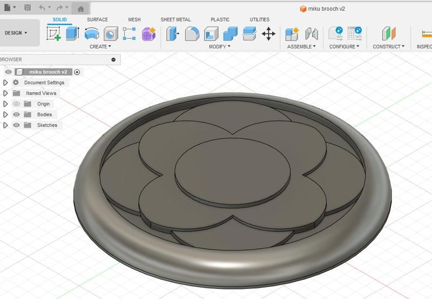The height and width of the screenshot is (299, 432).
Task: Select the Bodies tree item
Action: (44, 114)
